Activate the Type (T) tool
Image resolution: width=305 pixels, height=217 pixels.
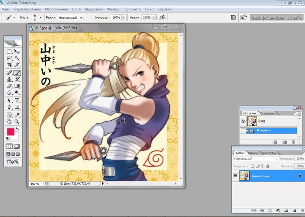[17, 100]
